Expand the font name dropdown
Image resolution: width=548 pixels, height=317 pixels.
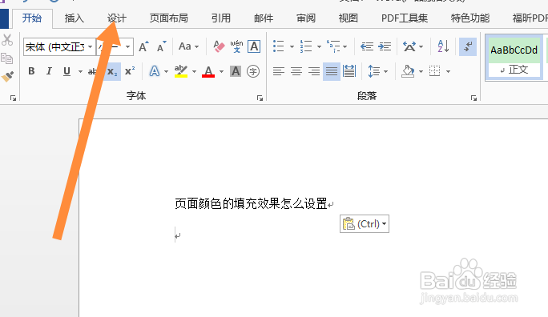point(91,46)
